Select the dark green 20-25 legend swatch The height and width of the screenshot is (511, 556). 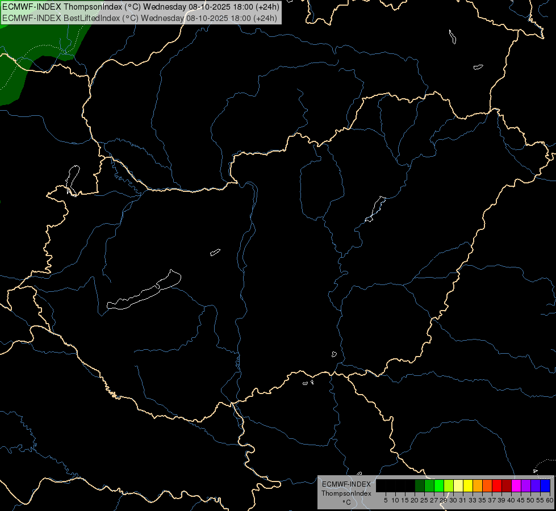pyautogui.click(x=420, y=485)
